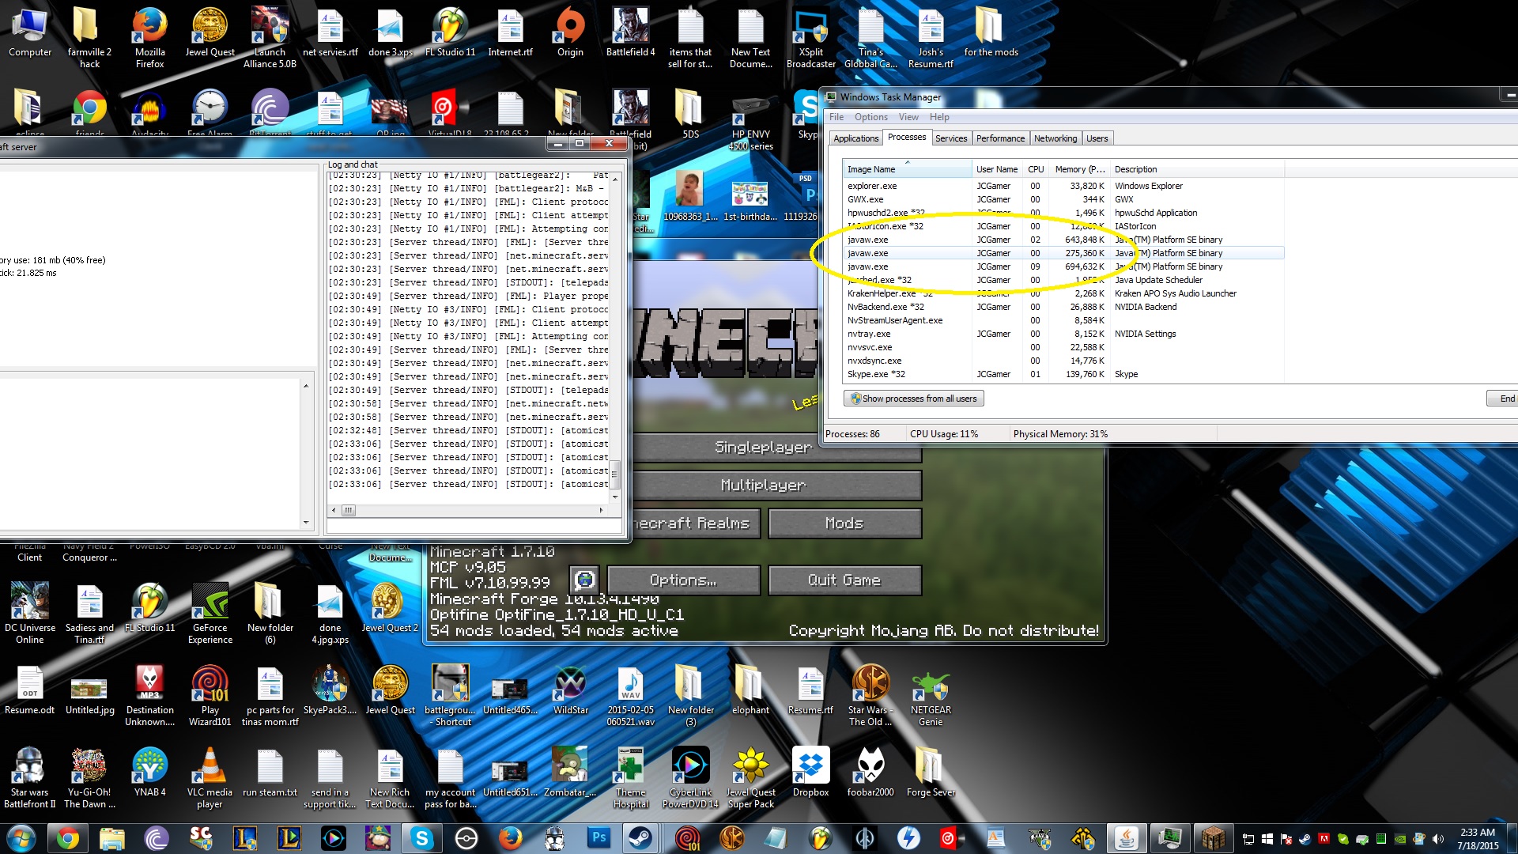
Task: Click the taskbar clock showing 2:33 AM
Action: click(1478, 838)
